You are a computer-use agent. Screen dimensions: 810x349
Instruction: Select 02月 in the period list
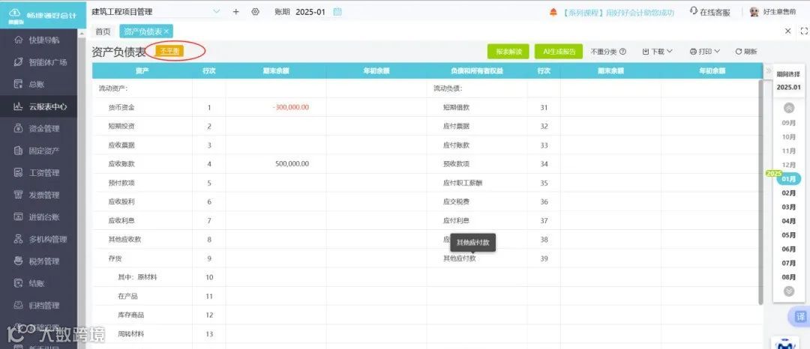click(x=789, y=192)
